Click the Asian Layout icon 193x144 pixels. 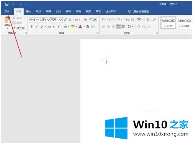point(139,19)
